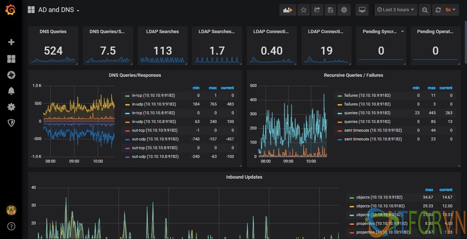Click the Add panel toolbar icon
This screenshot has width=467, height=239.
click(x=287, y=10)
